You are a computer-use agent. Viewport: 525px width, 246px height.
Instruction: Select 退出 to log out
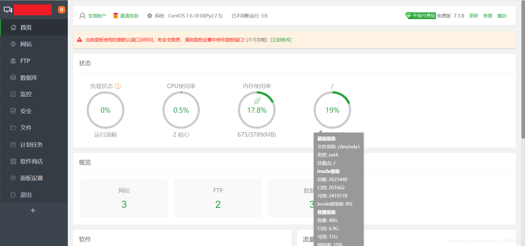coord(34,195)
